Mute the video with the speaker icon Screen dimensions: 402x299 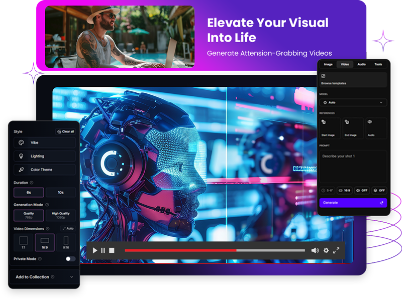315,250
